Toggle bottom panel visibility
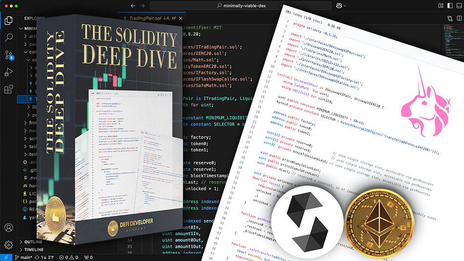The width and height of the screenshot is (464, 261). coord(459,6)
